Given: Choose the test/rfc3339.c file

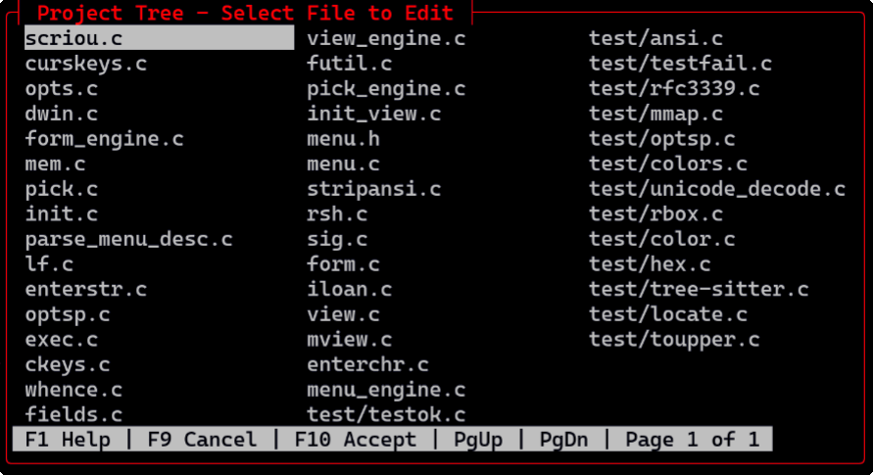Looking at the screenshot, I should point(674,90).
